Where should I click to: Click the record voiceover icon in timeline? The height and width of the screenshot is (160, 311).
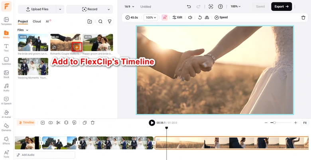click(x=74, y=122)
